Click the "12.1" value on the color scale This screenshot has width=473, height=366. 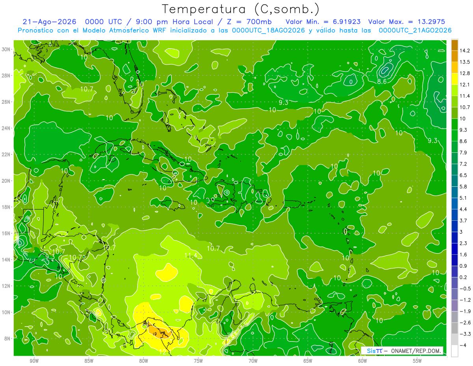point(465,84)
